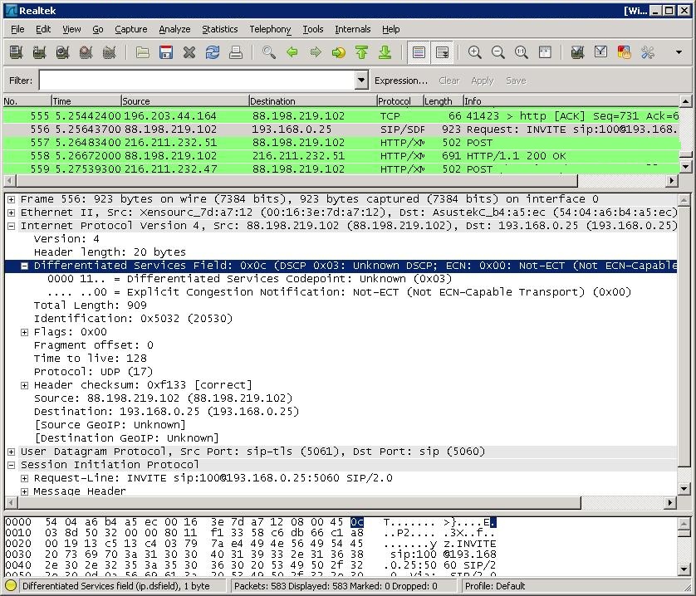Print packets using the printer icon
This screenshot has width=696, height=596.
coord(236,52)
